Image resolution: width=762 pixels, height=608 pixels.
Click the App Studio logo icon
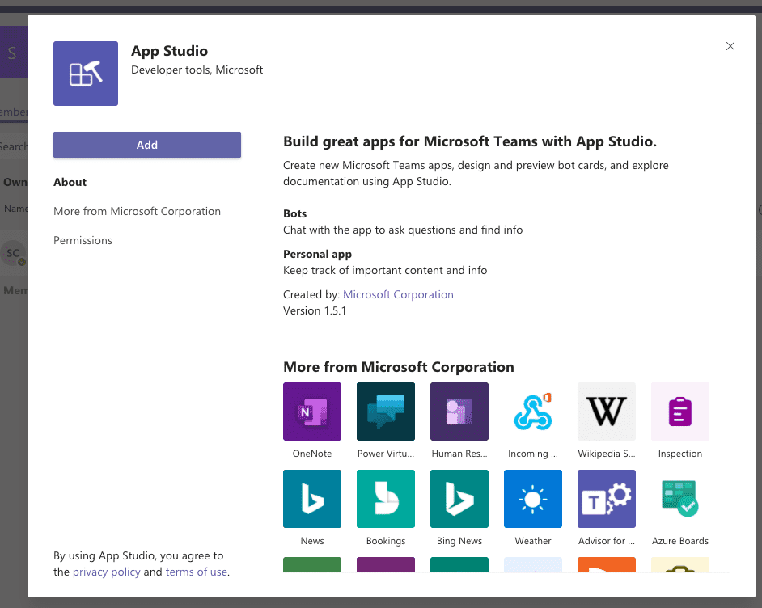tap(86, 74)
